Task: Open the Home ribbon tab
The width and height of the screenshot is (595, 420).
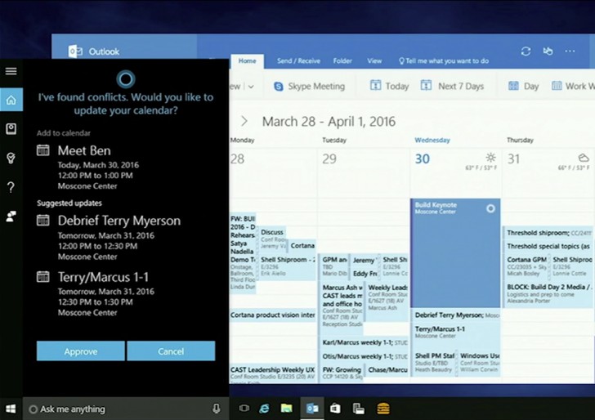Action: click(x=247, y=61)
